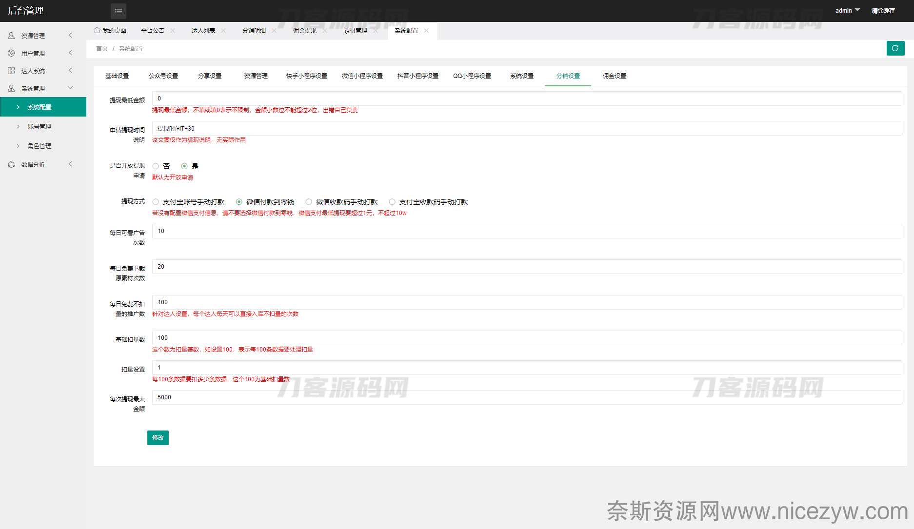The height and width of the screenshot is (529, 914).
Task: Open the 分销明细 page tab
Action: (254, 30)
